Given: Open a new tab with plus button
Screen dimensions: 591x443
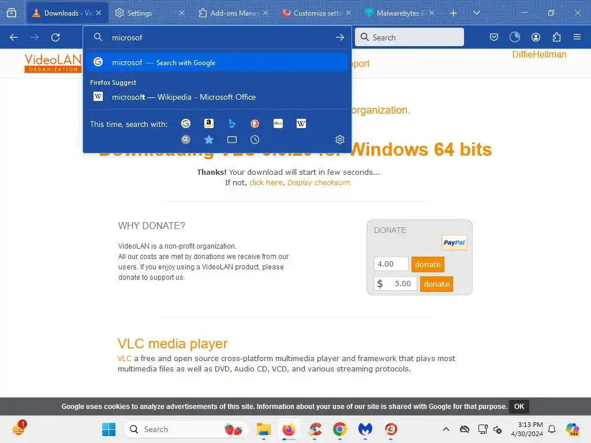Looking at the screenshot, I should (454, 13).
